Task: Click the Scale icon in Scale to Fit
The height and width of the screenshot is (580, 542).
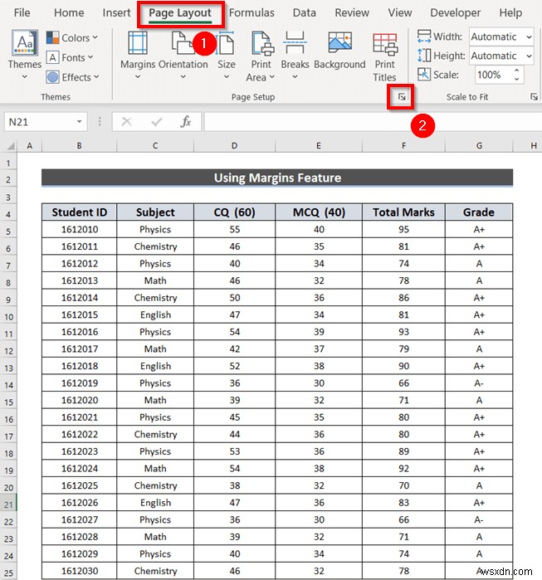Action: pyautogui.click(x=423, y=75)
